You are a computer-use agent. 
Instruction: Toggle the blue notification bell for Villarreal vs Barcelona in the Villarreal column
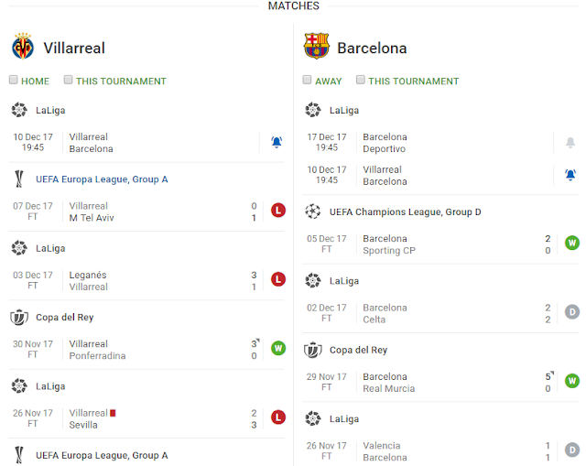(x=277, y=143)
